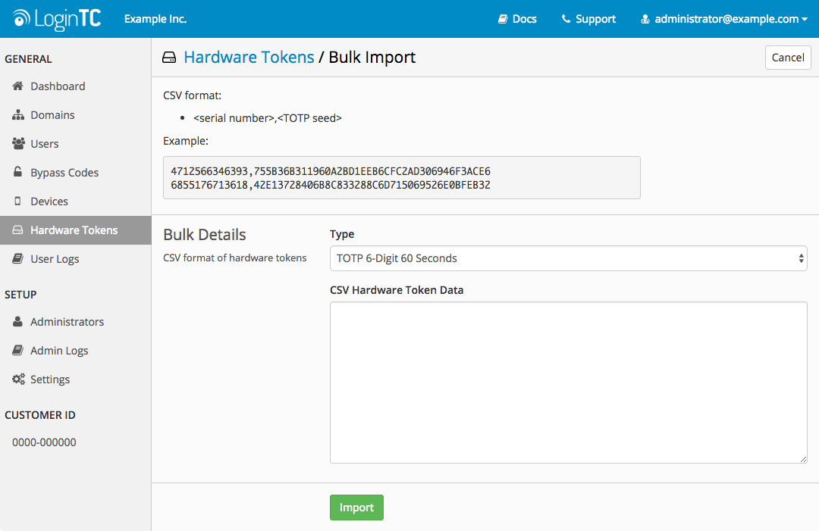Click the textarea resize handle corner
This screenshot has height=531, width=819.
coord(803,459)
